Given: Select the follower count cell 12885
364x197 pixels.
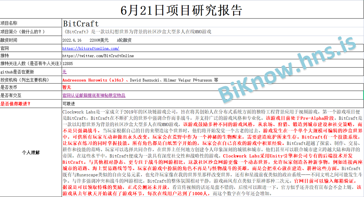Looking at the screenshot, I should (x=213, y=64).
